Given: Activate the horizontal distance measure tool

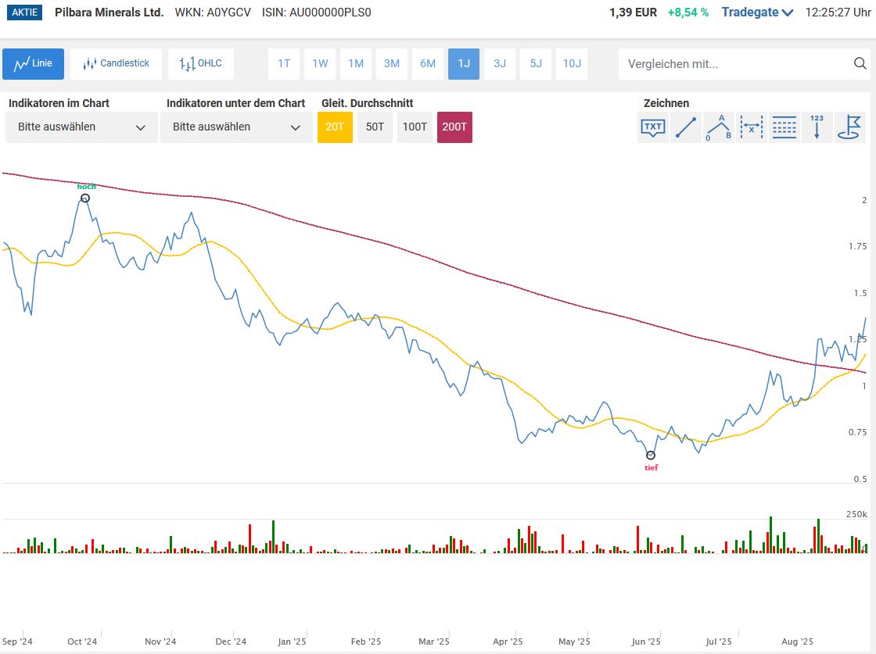Looking at the screenshot, I should pos(752,127).
